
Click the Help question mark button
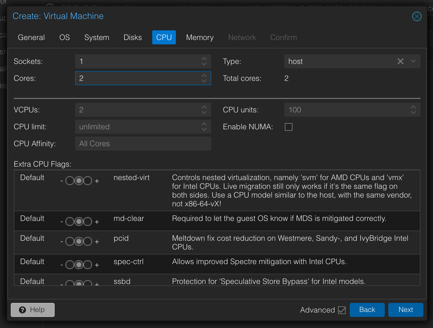33,310
